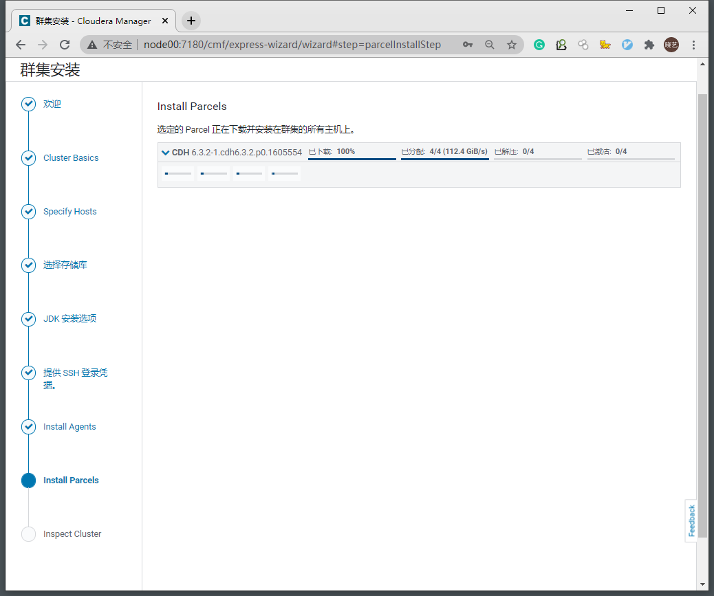Go to 选择存储库 step
This screenshot has height=596, width=714.
pos(65,265)
